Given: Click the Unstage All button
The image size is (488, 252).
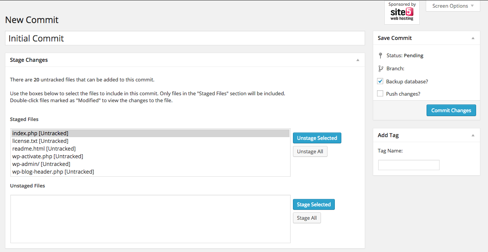Looking at the screenshot, I should tap(310, 151).
